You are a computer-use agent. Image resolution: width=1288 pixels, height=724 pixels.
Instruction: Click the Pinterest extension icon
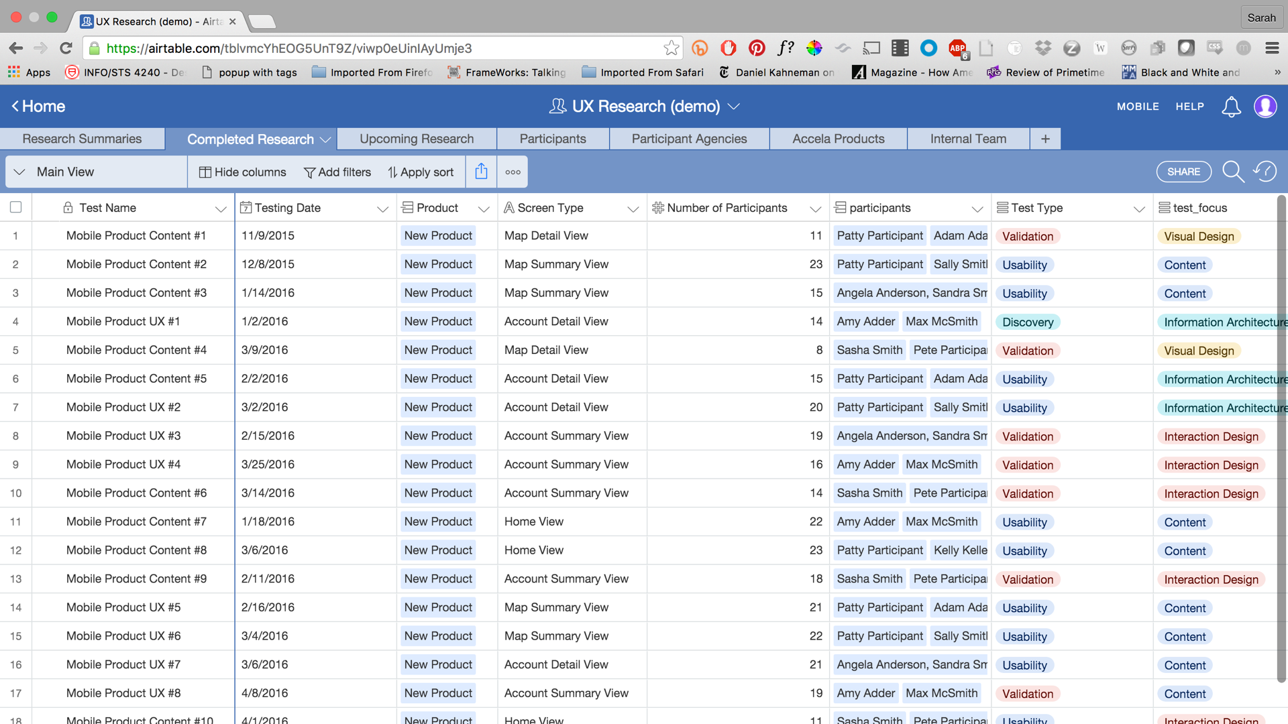coord(757,48)
